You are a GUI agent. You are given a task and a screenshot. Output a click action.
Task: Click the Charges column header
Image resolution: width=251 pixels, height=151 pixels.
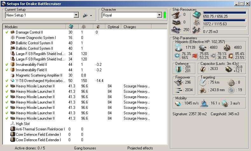[x=130, y=27]
